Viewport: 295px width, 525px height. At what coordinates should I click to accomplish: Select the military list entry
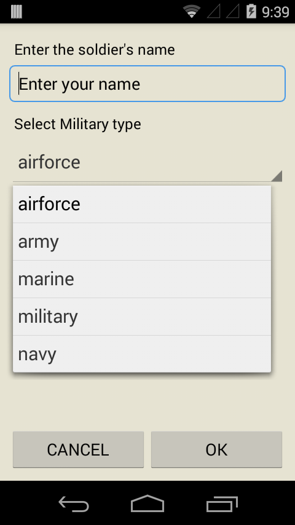[142, 317]
